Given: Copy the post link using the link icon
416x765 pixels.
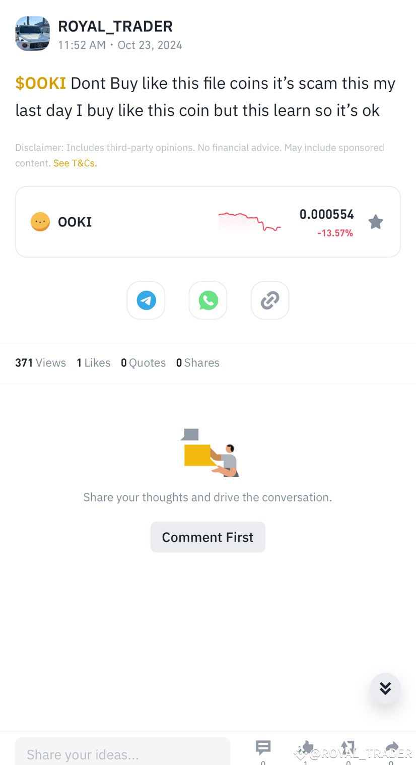Looking at the screenshot, I should [x=270, y=300].
